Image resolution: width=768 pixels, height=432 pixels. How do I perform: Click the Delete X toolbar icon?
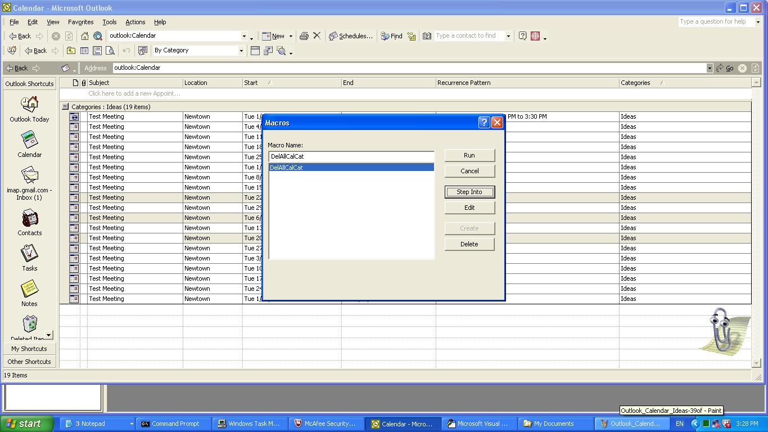317,36
